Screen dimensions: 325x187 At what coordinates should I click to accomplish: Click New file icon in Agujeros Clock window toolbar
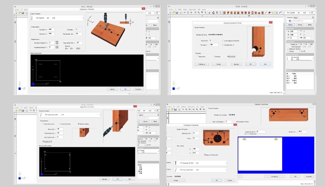(x=170, y=12)
